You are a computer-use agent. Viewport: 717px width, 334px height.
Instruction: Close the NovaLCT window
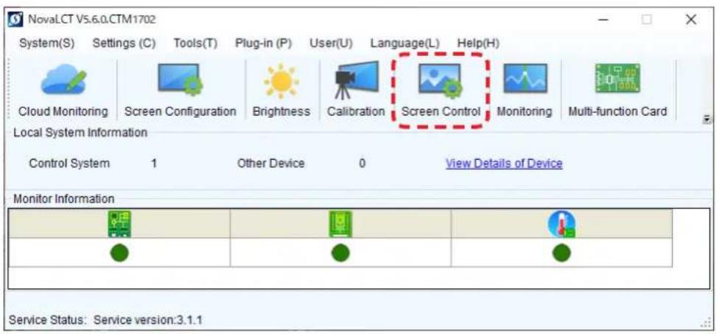point(691,20)
